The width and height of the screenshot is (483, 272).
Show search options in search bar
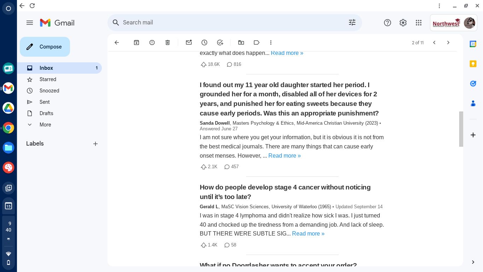(352, 23)
